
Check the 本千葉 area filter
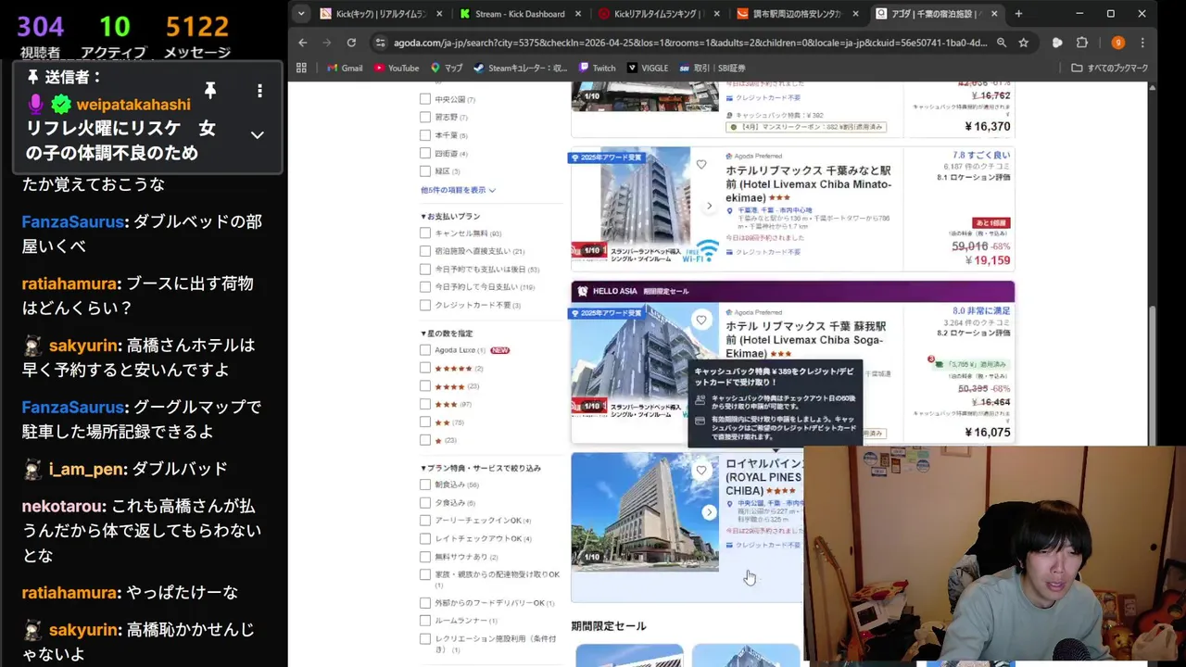pyautogui.click(x=425, y=135)
